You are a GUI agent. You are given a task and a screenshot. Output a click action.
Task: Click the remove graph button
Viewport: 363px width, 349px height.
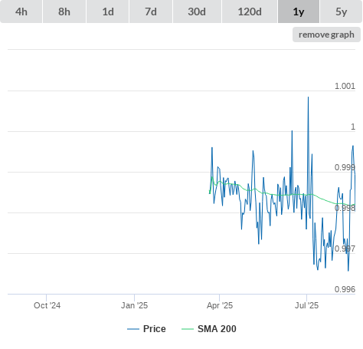326,35
